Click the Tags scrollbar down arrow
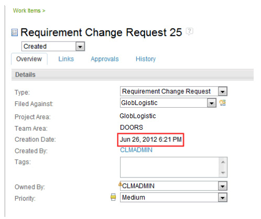This screenshot has width=261, height=219. (223, 173)
